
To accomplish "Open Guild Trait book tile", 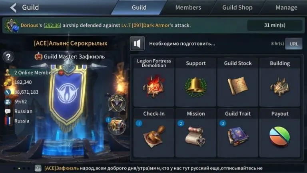I will tap(238, 133).
